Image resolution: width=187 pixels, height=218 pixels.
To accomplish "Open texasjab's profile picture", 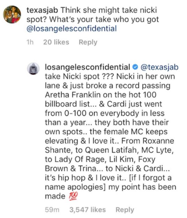I will point(12,14).
